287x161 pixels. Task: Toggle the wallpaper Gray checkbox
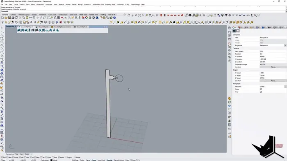click(261, 92)
